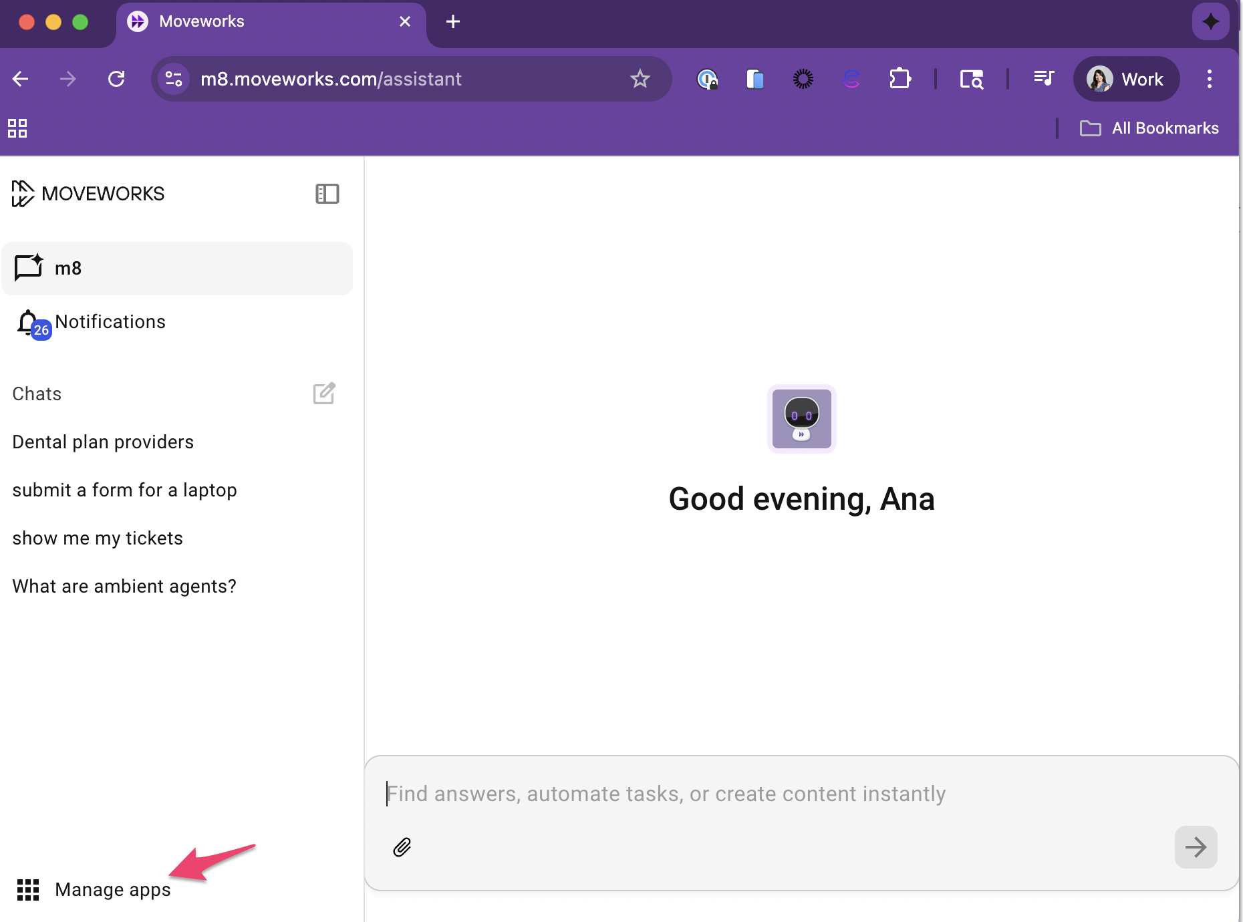
Task: Click the Gemini sparkle button
Action: point(1210,21)
